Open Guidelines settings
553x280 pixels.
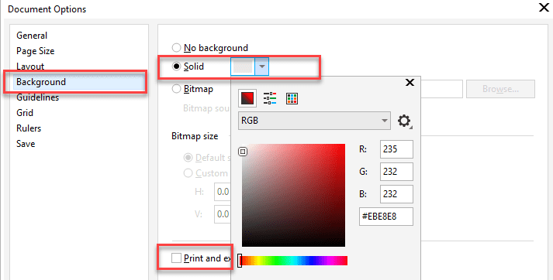coord(37,97)
